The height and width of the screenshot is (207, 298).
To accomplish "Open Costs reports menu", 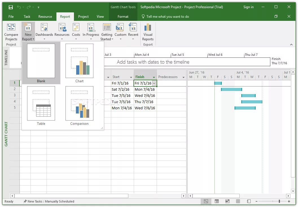I will pyautogui.click(x=76, y=32).
